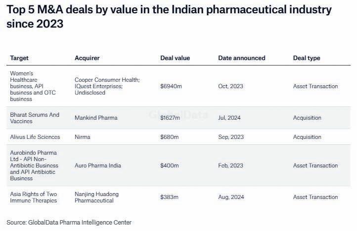Click the Target column header
The image size is (357, 231).
pyautogui.click(x=19, y=58)
